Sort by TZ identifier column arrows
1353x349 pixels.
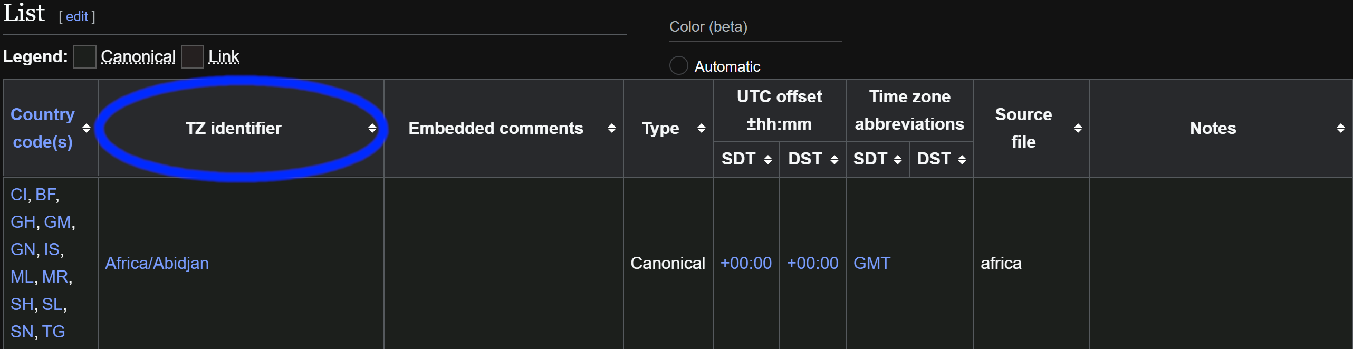pyautogui.click(x=372, y=128)
